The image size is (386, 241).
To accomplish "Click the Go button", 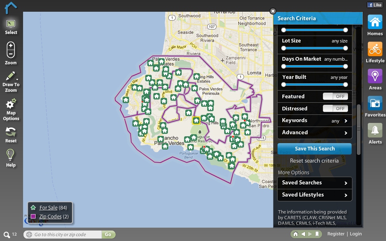I will (x=108, y=235).
